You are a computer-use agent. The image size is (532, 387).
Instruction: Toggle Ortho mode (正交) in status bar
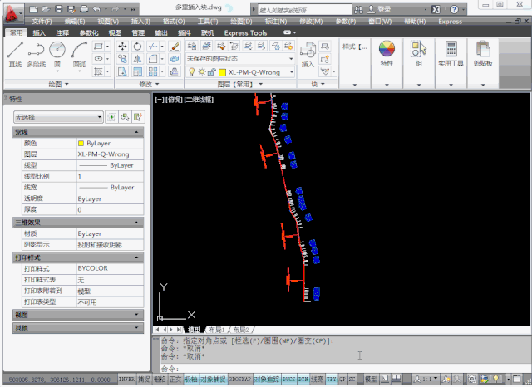point(175,379)
